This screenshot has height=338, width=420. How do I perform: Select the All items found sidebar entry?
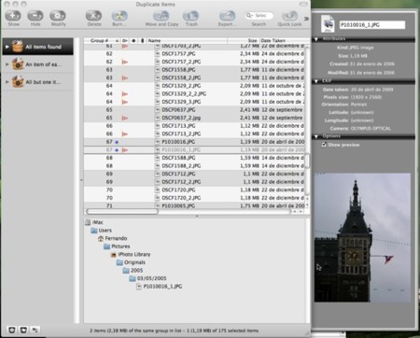pos(38,47)
